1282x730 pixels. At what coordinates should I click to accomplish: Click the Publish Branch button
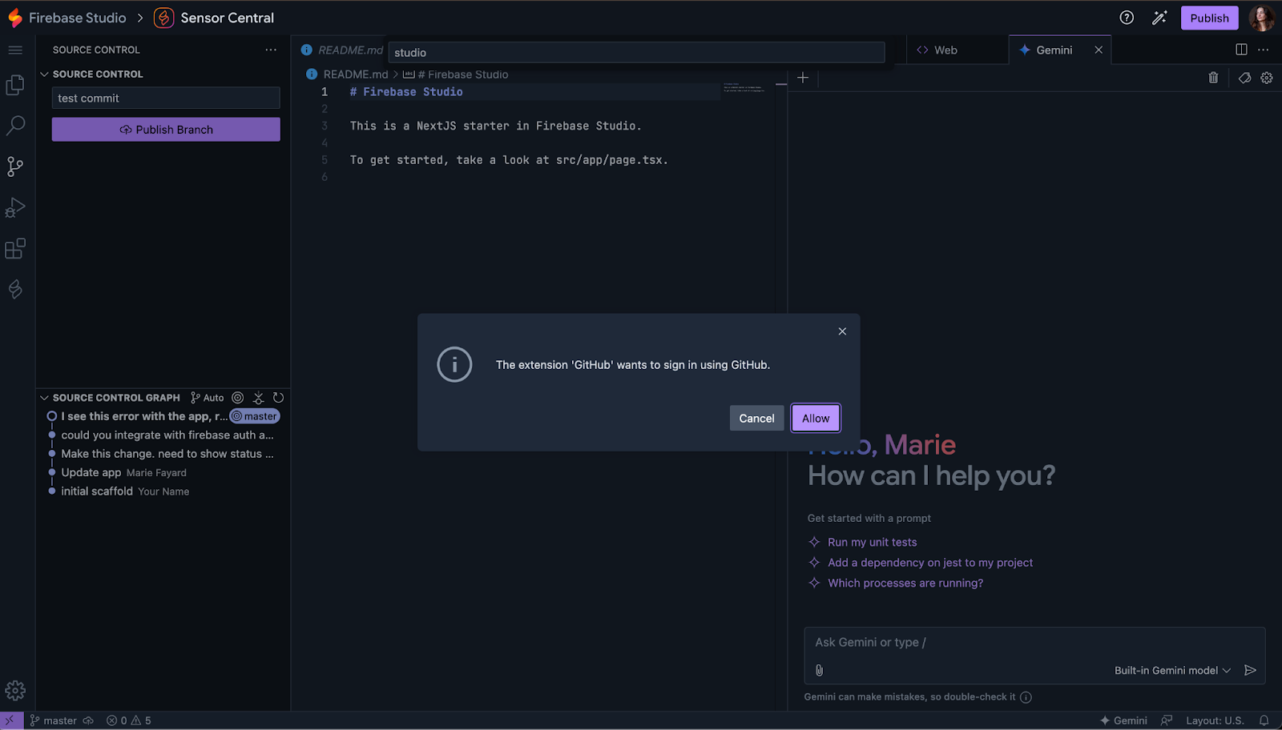166,130
